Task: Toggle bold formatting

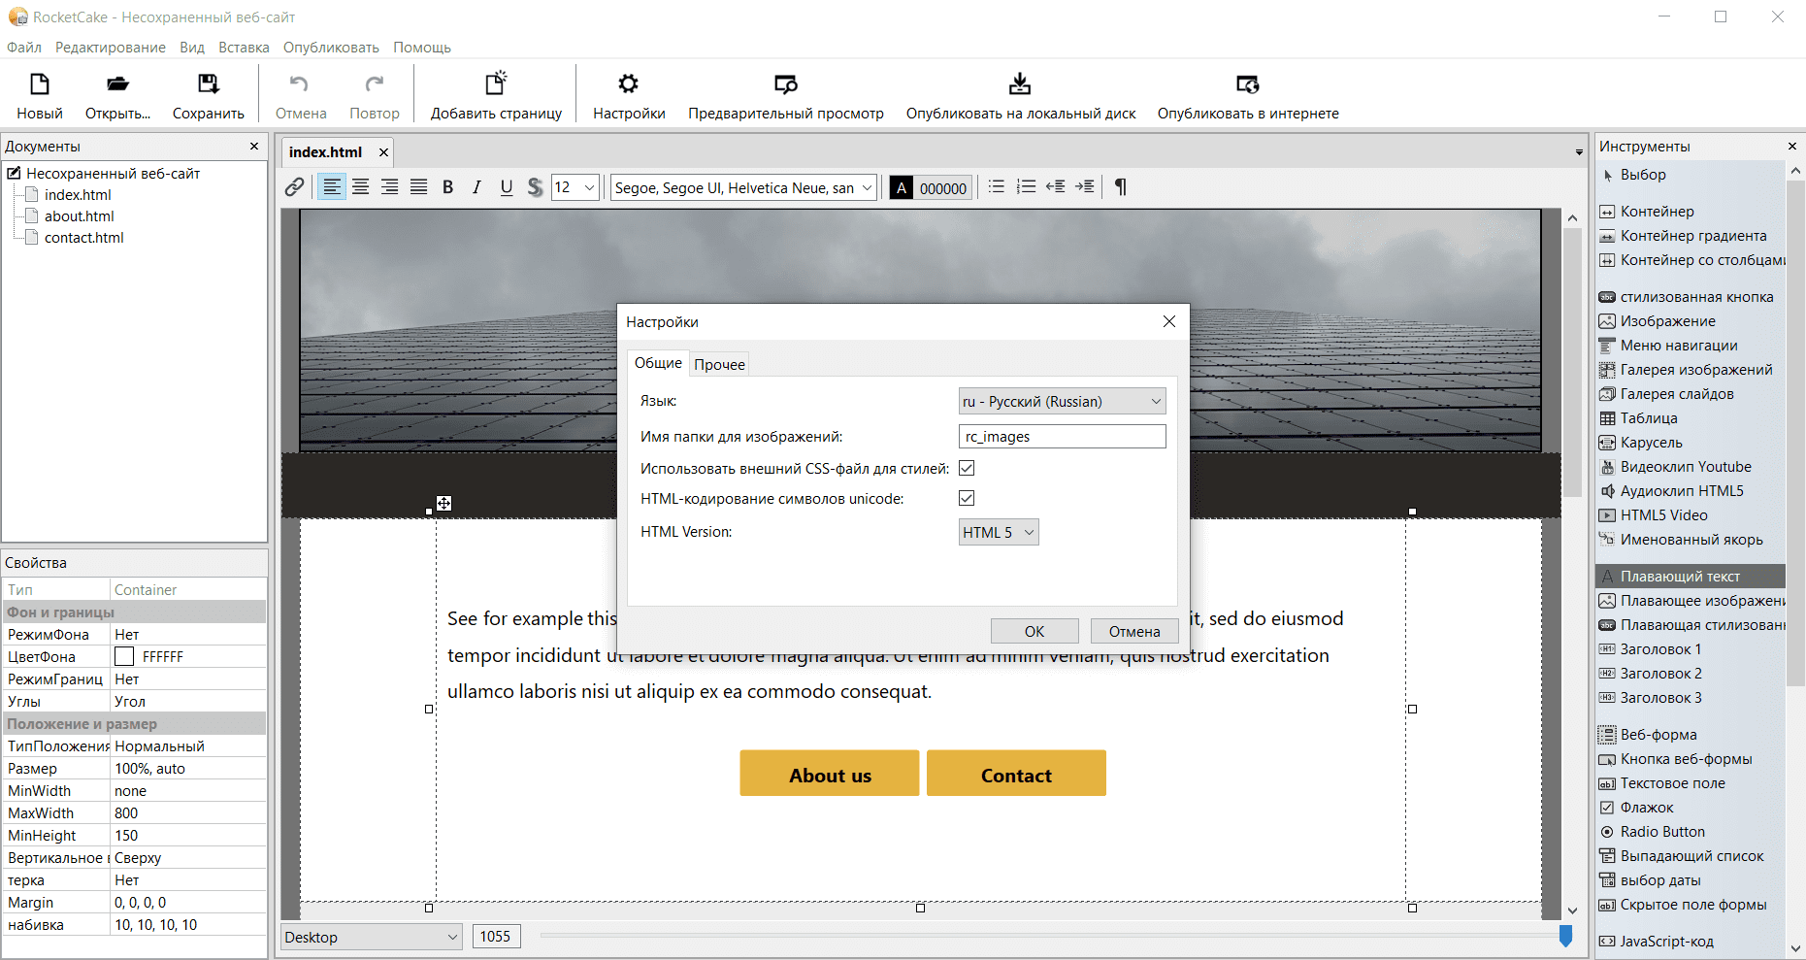Action: tap(448, 187)
